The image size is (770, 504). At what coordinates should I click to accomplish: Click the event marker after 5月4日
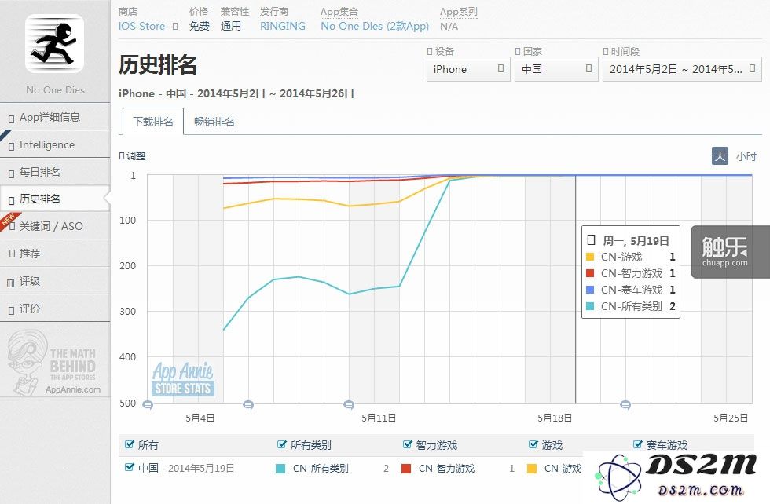(x=248, y=405)
